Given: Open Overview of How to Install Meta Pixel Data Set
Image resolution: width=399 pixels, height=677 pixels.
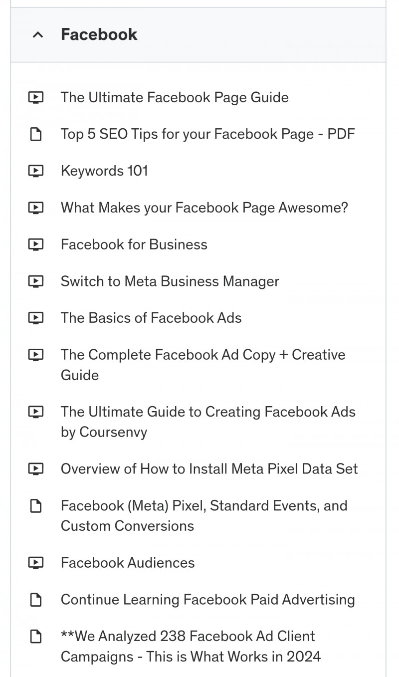Looking at the screenshot, I should pyautogui.click(x=209, y=469).
